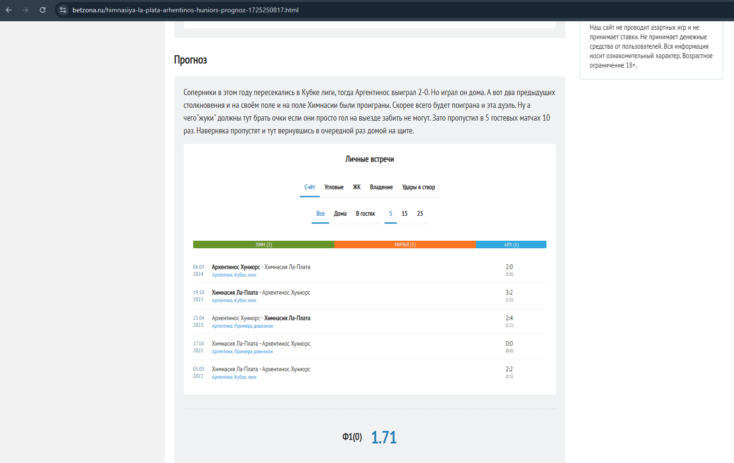Image resolution: width=734 pixels, height=463 pixels.
Task: Click the 17.10 2022 date cell
Action: 198,347
